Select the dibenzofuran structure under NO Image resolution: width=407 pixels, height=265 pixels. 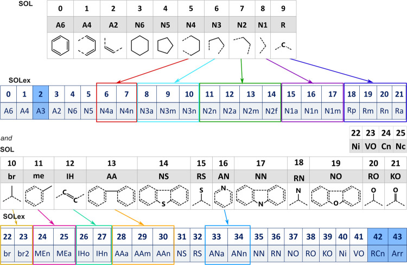(x=336, y=196)
